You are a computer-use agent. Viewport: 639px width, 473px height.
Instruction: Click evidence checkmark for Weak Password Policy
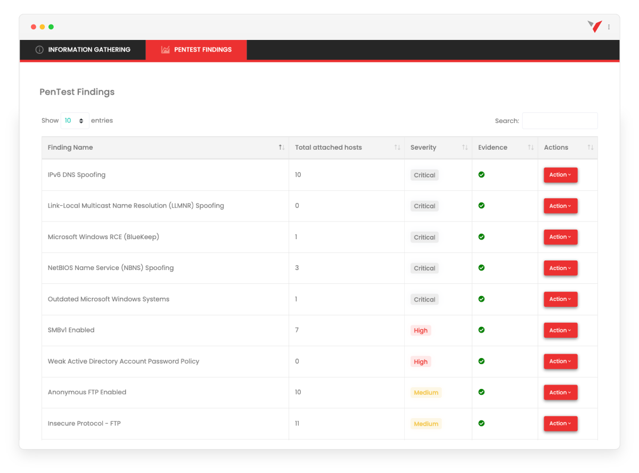tap(481, 361)
